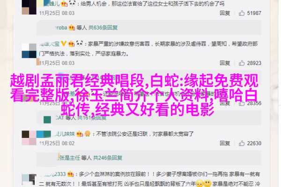Open top commenter's avatar thumbnail

[29, 7]
